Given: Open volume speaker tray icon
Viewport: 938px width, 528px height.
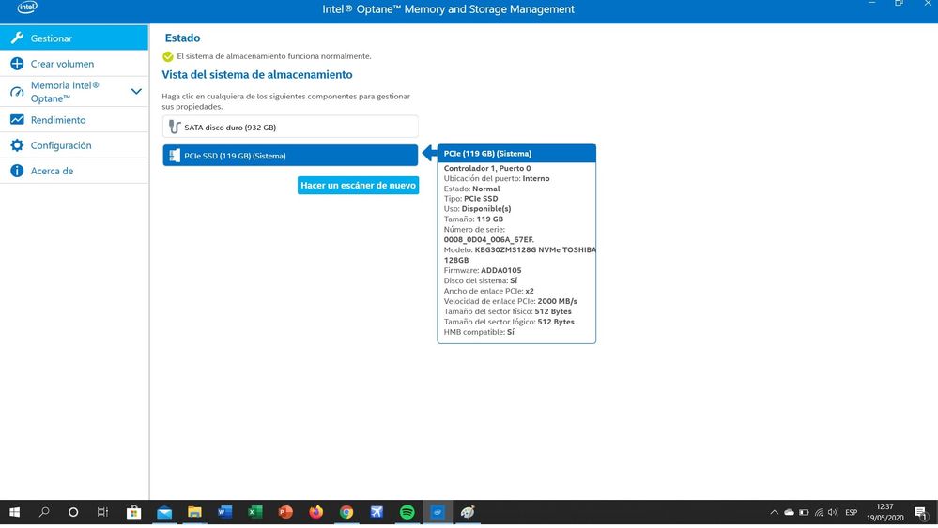Looking at the screenshot, I should point(833,512).
